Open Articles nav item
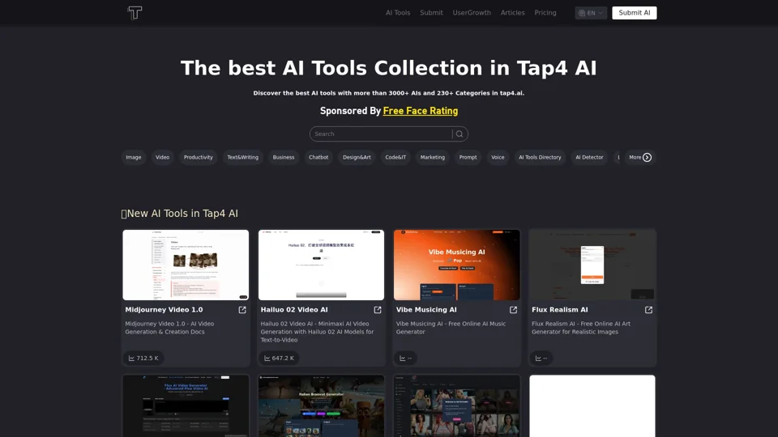 coord(512,13)
